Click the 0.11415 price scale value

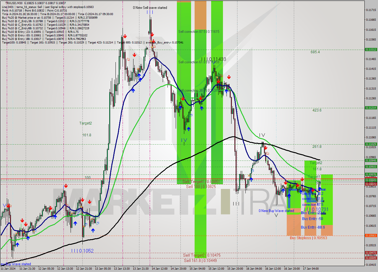click(371, 69)
